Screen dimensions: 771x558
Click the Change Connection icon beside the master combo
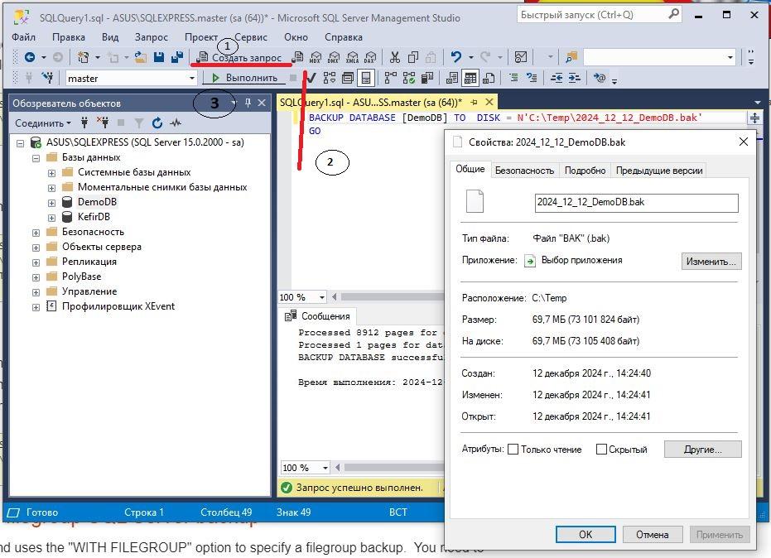(48, 78)
